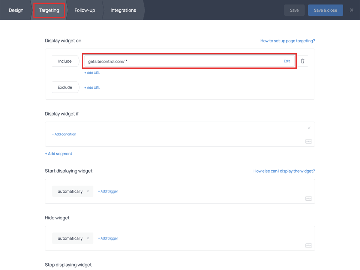Edit the getsitecontrol.com URL rule
Screen dimensions: 360x270
pos(286,61)
